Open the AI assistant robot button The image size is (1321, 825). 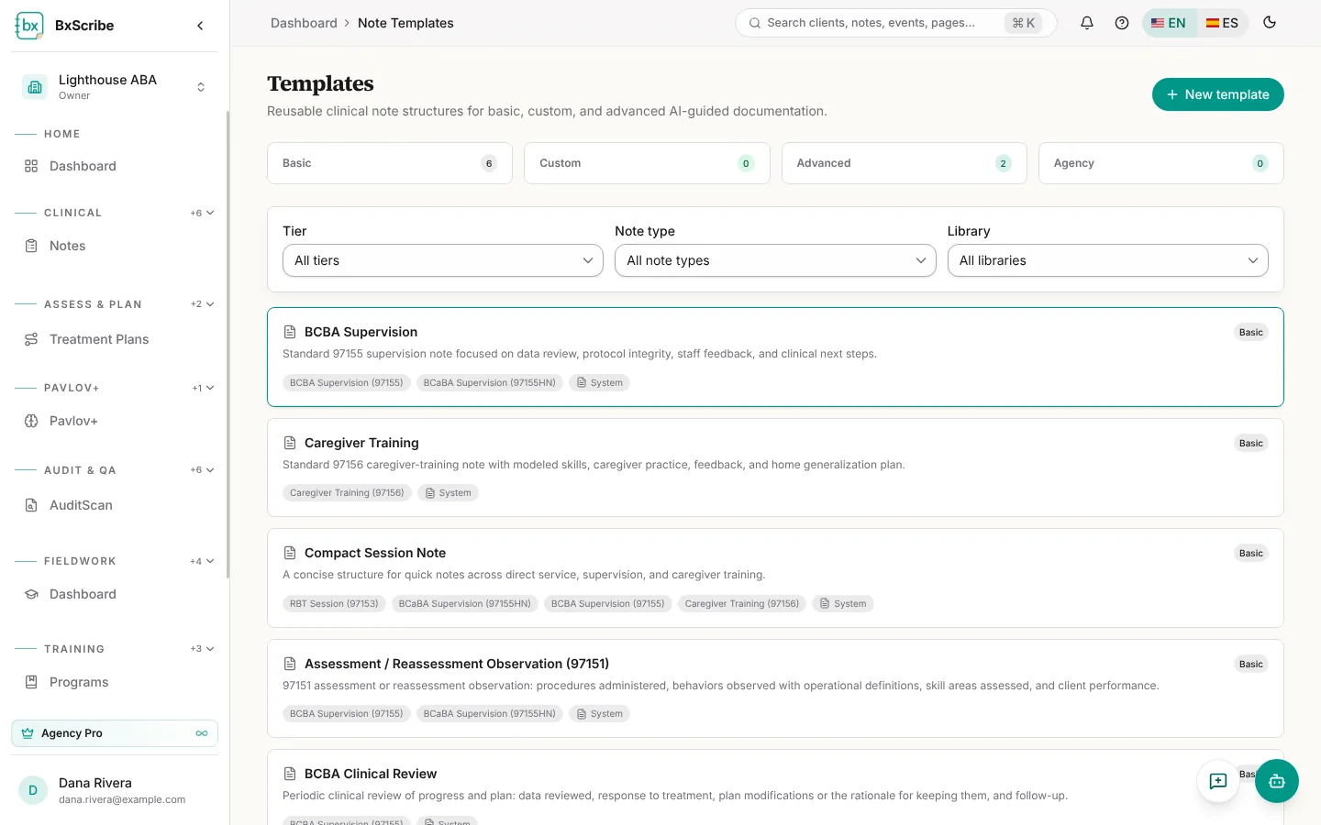point(1277,781)
